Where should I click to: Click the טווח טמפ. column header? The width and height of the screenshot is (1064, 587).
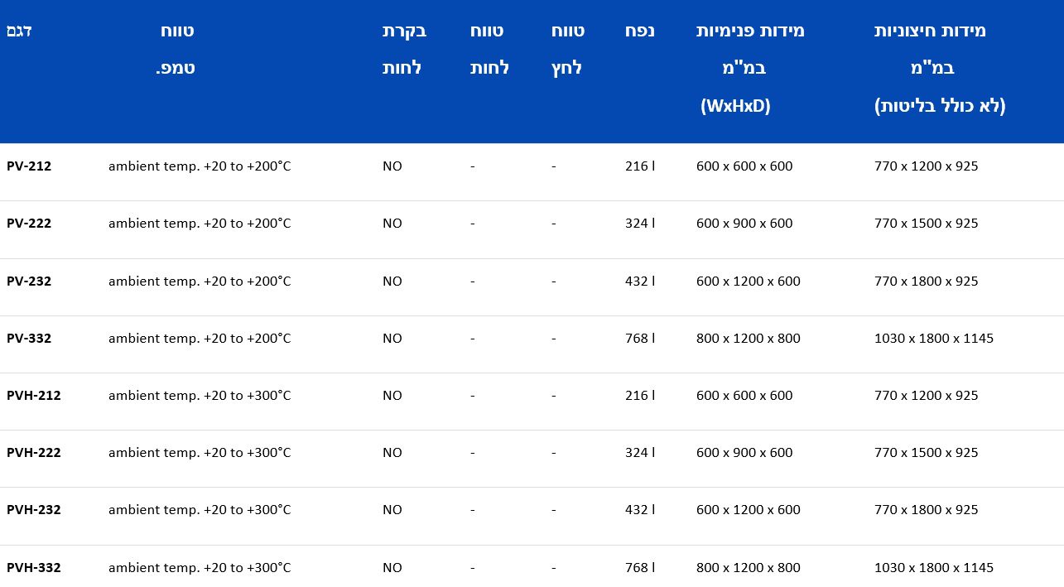coord(176,50)
